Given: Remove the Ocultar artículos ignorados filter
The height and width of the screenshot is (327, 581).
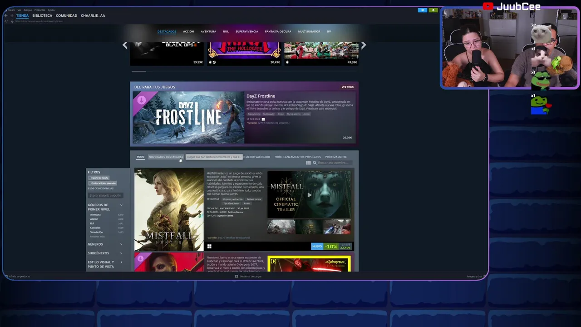Looking at the screenshot, I should point(103,183).
